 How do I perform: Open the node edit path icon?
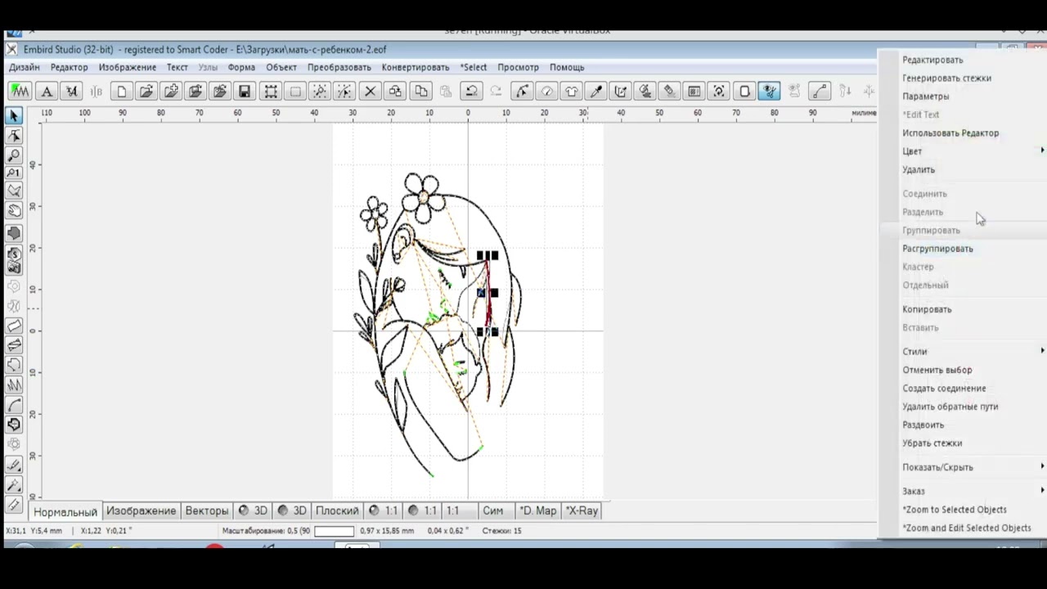(523, 91)
